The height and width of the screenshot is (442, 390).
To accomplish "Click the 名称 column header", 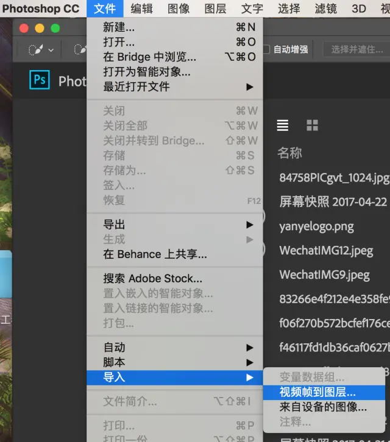I will (x=289, y=153).
